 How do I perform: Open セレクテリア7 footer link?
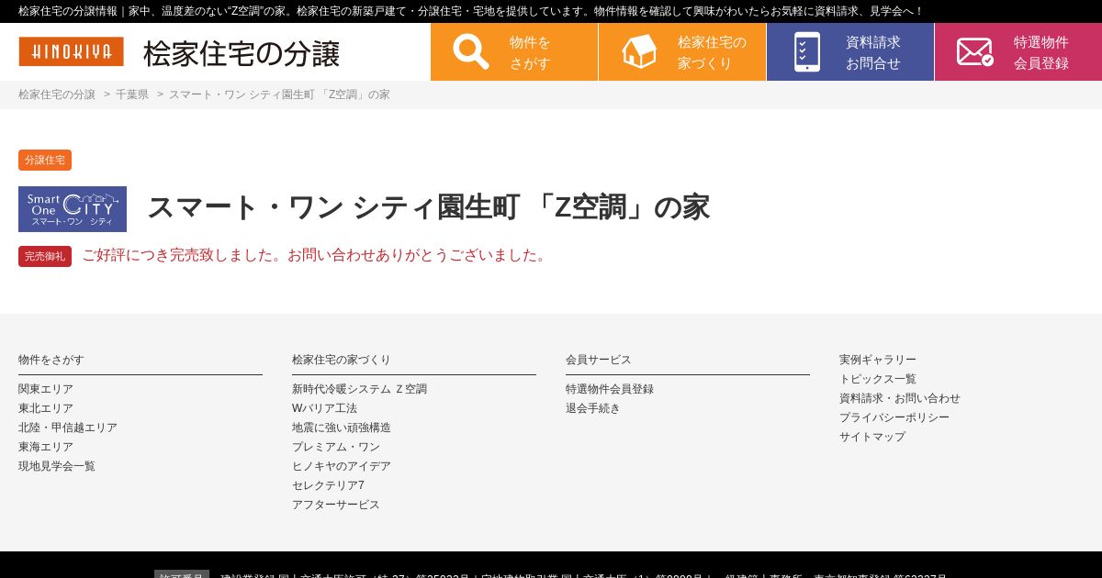point(328,485)
